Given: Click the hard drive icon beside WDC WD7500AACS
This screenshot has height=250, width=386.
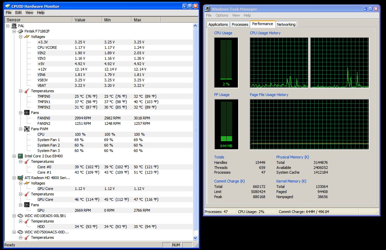Looking at the screenshot, I should [x=20, y=232].
